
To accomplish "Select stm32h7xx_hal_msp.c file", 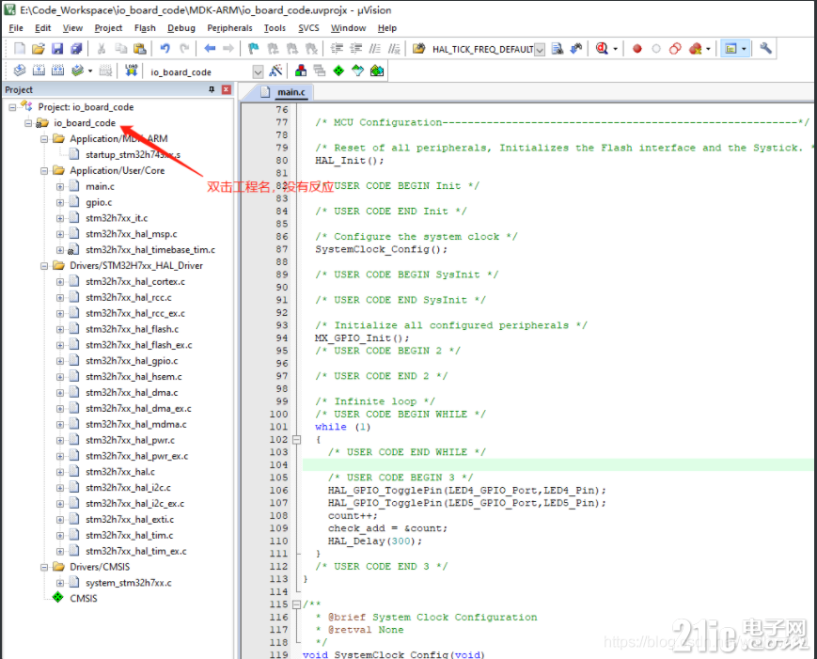I will pos(132,234).
